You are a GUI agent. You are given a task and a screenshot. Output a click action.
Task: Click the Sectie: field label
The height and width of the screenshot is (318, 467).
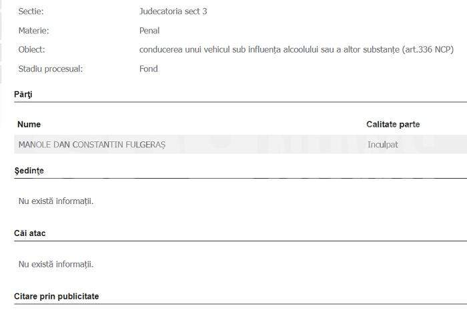[x=31, y=11]
